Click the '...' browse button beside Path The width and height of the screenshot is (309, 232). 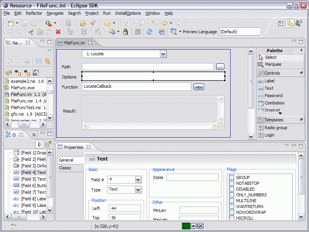pos(220,67)
